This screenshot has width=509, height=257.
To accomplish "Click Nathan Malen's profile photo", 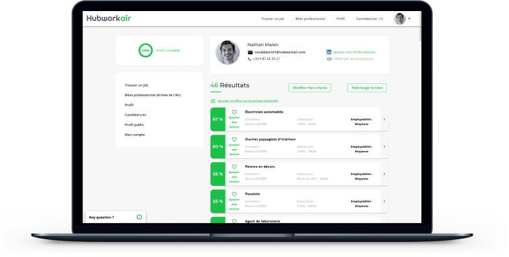I will click(x=228, y=52).
